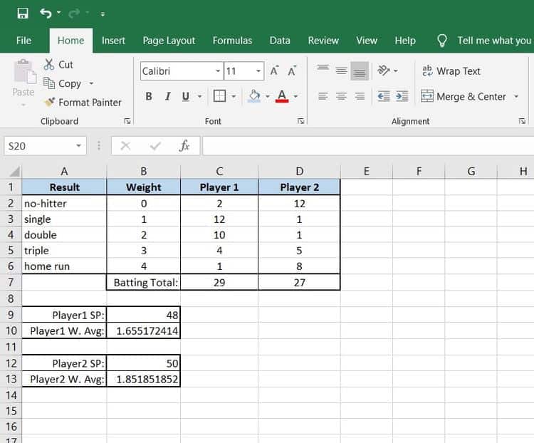Image resolution: width=534 pixels, height=443 pixels.
Task: Click the Wrap Text button
Action: (451, 71)
